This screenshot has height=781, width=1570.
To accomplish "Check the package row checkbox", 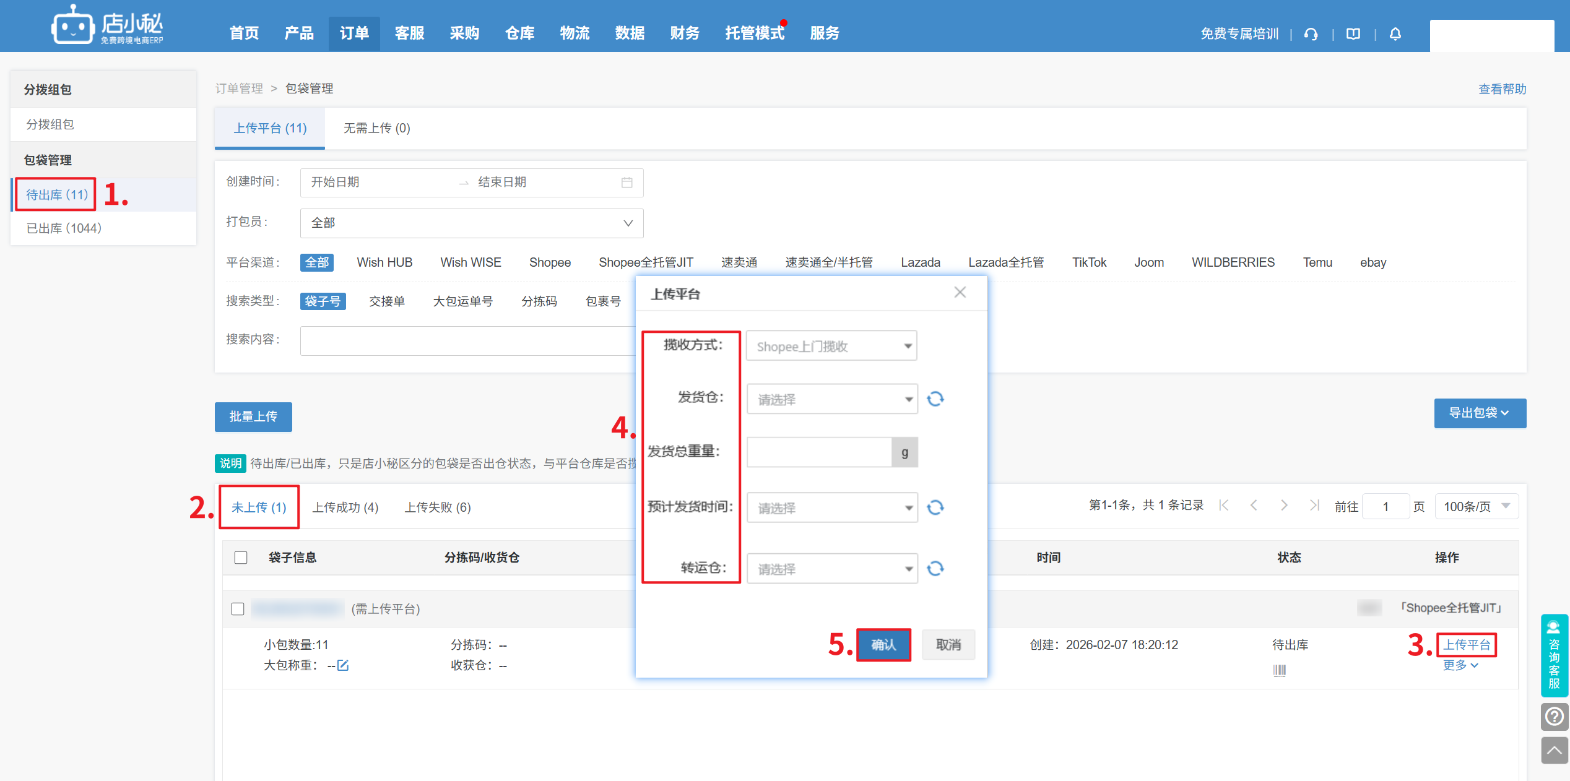I will pos(238,609).
